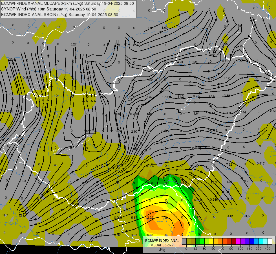This screenshot has width=276, height=254.
Task: Click the map value 0.351
Action: (118, 235)
